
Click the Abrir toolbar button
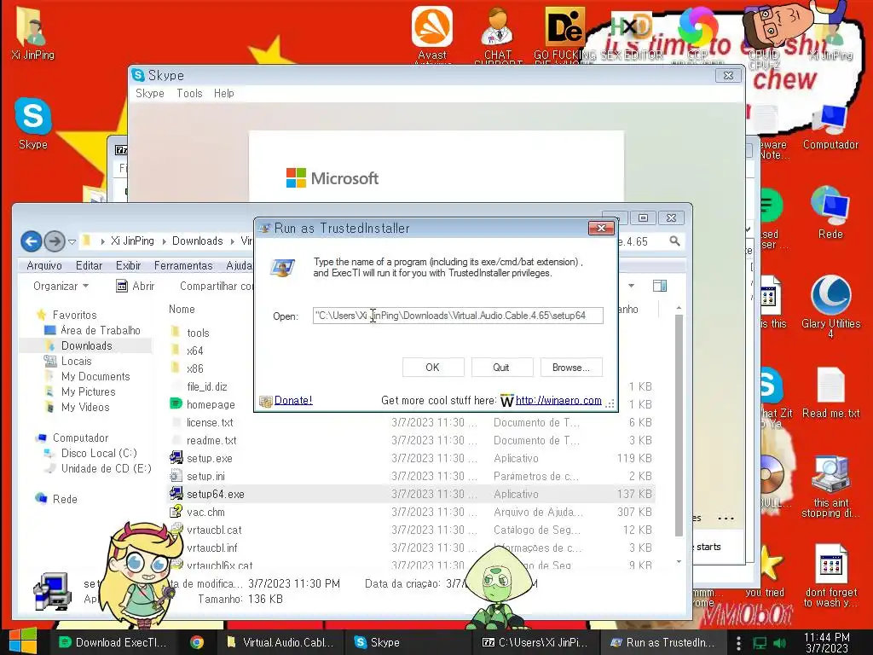pos(136,286)
